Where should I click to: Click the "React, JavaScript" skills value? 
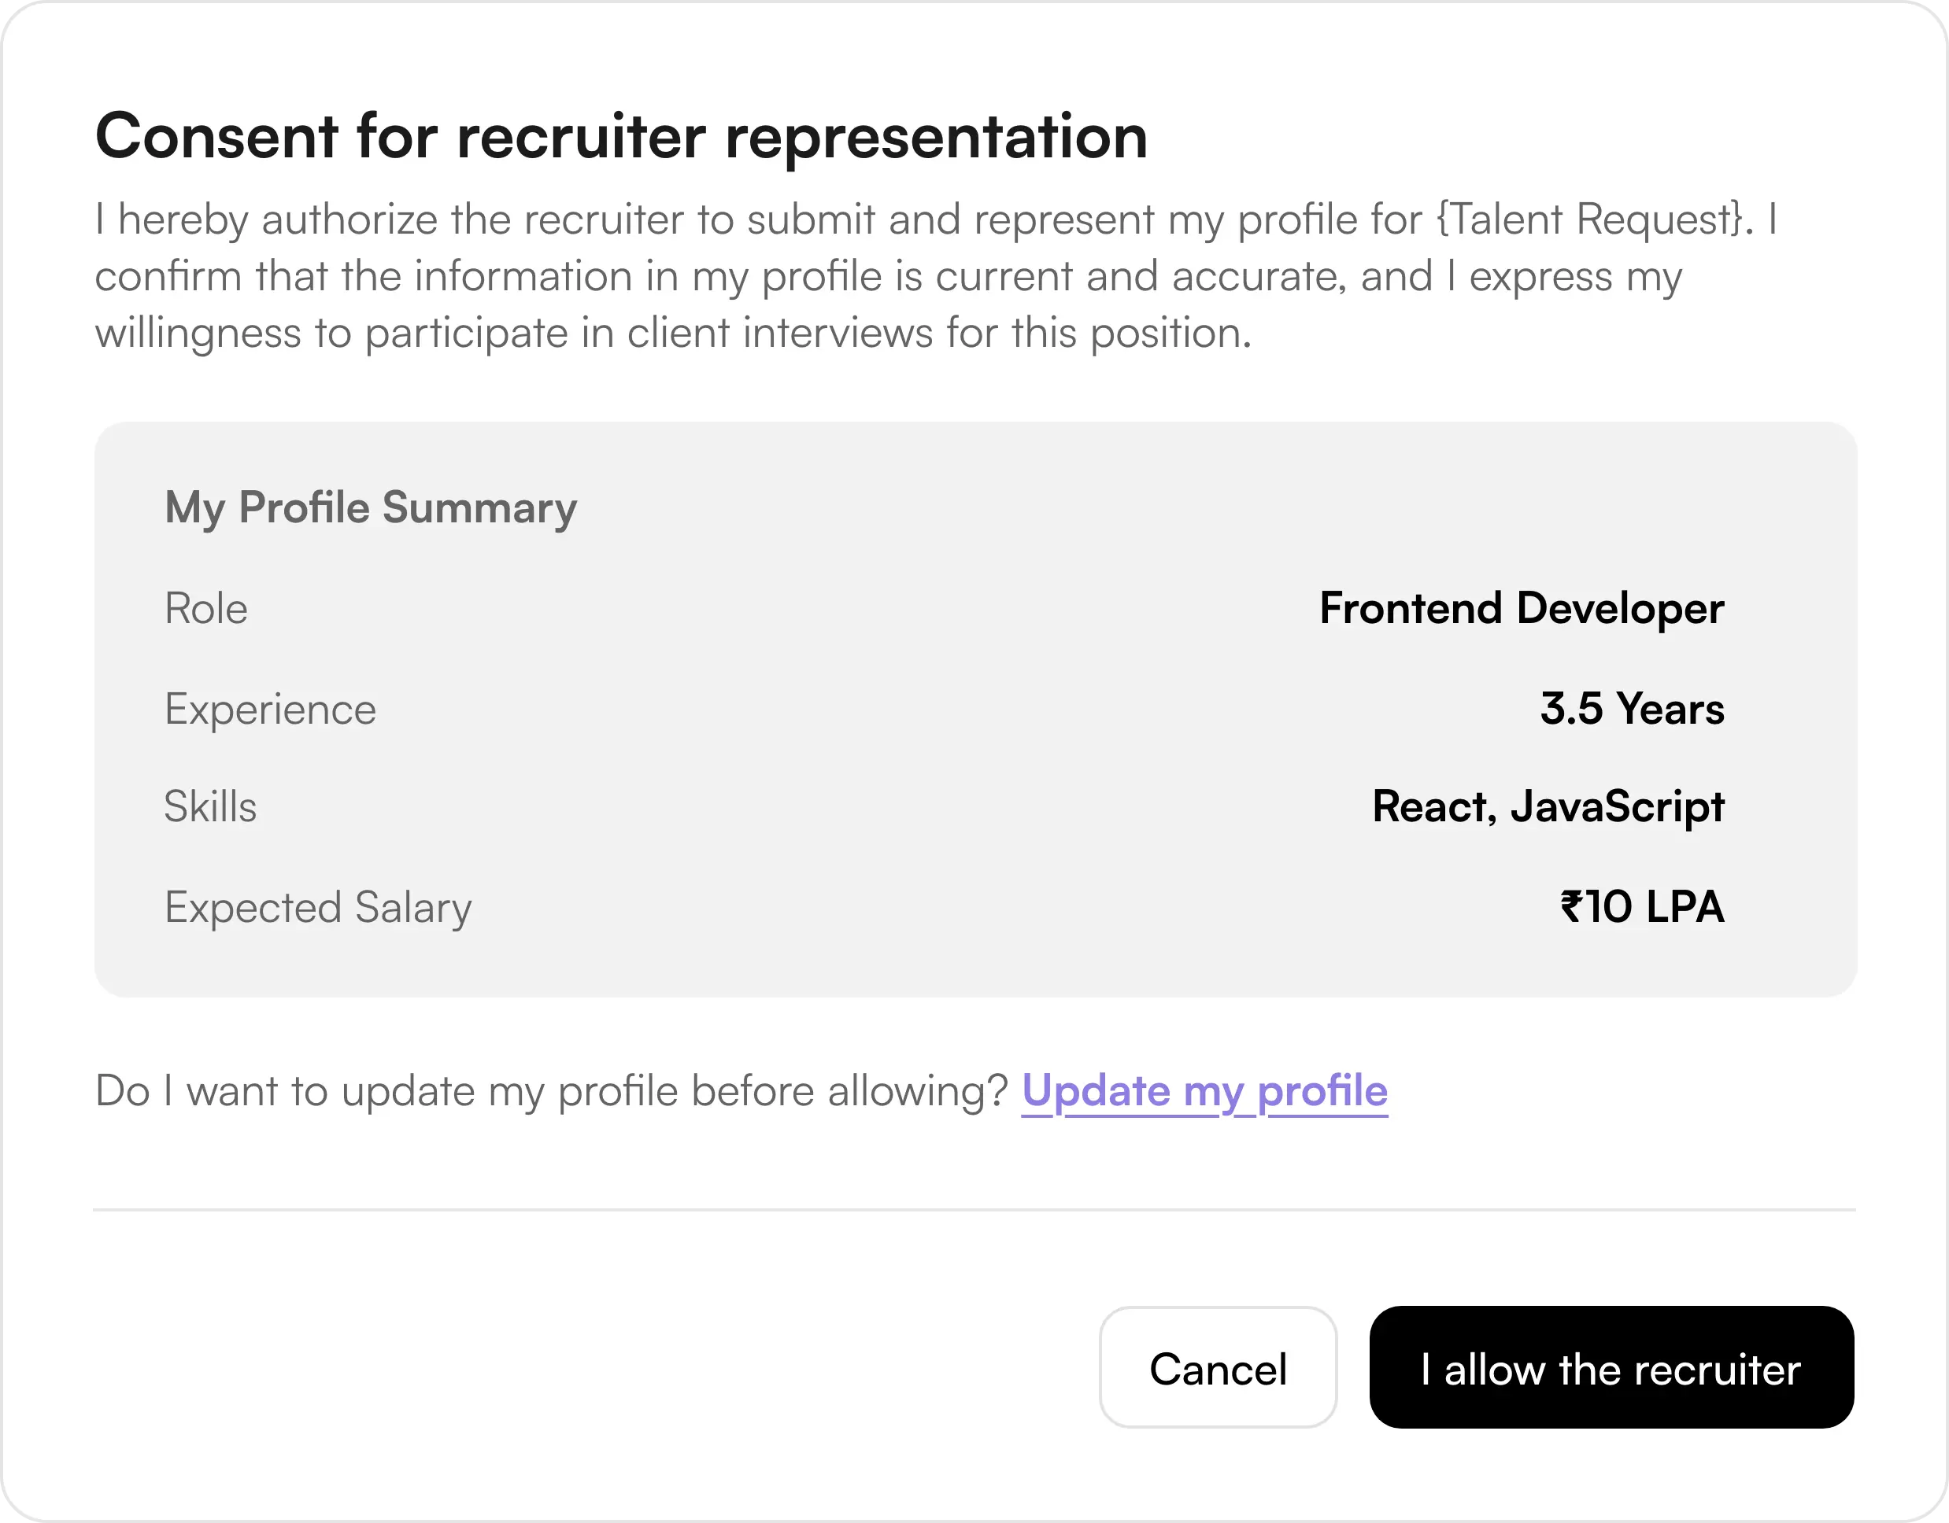coord(1548,807)
